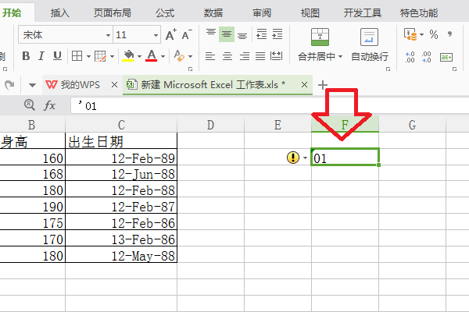Screen dimensions: 469x312
Task: Close the 我的WPS tab
Action: click(114, 85)
